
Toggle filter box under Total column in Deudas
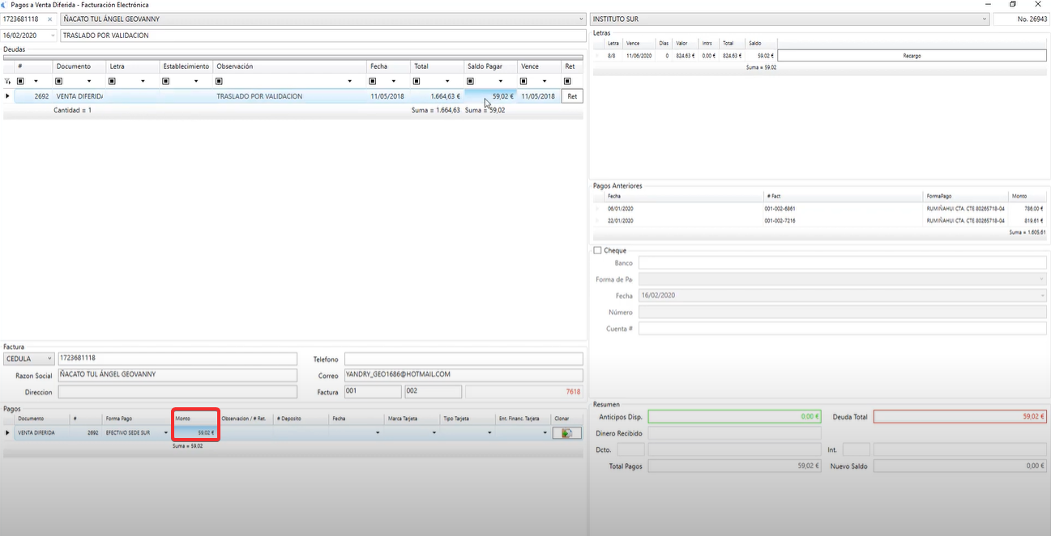point(417,81)
